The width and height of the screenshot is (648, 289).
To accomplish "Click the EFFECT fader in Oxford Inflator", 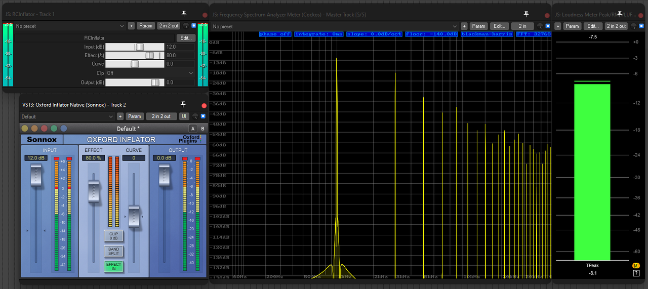I will (x=94, y=192).
